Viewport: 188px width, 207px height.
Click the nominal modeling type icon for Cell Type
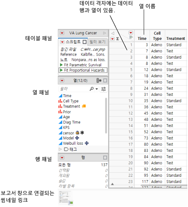tap(60, 101)
